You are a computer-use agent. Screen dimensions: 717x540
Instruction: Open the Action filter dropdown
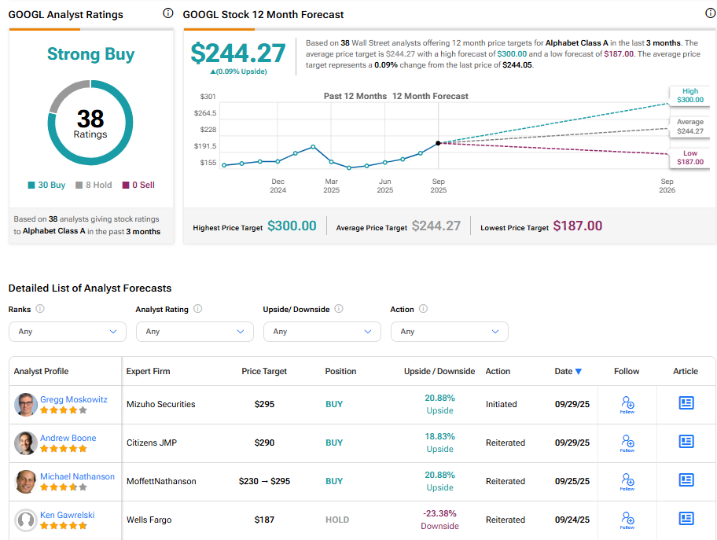tap(450, 332)
